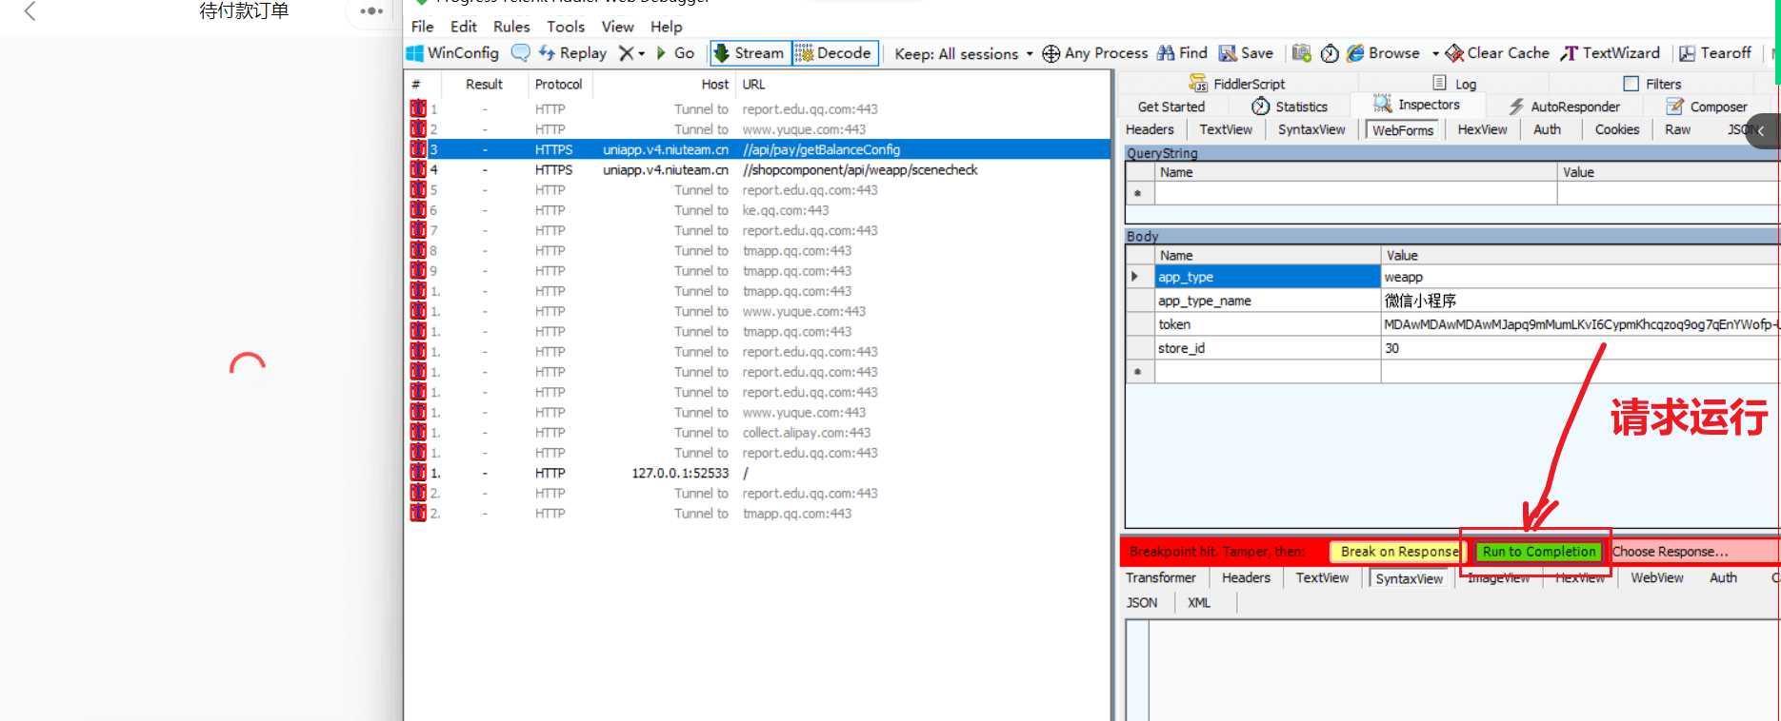Screen dimensions: 1781x721
Task: Switch to the Log tab
Action: click(1454, 84)
